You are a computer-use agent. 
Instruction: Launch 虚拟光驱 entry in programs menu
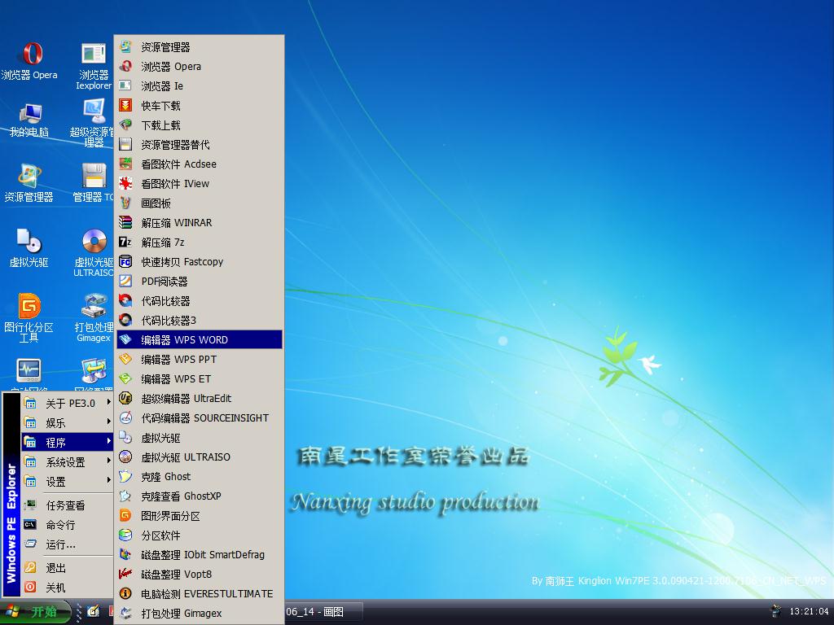200,437
